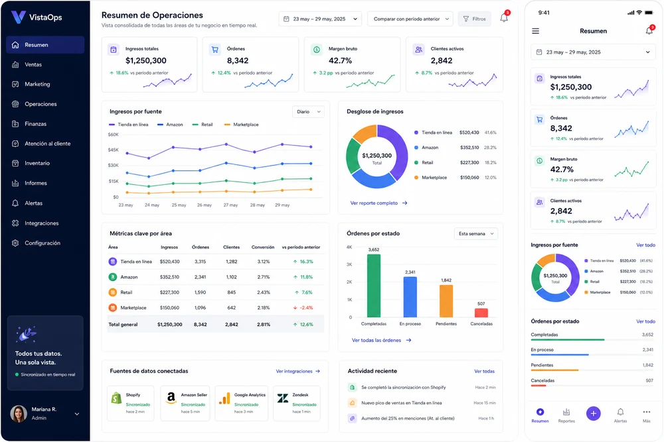664x442 pixels.
Task: Click the green Completadas bar in chart
Action: (373, 286)
